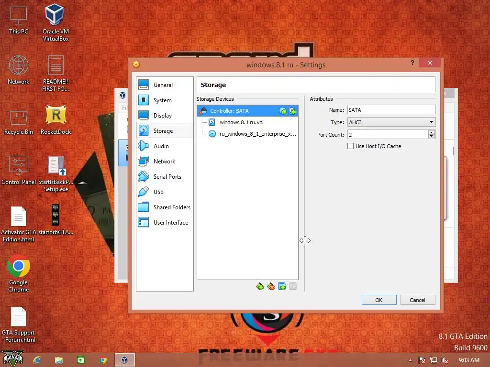Select the This PC desktop icon
This screenshot has height=367, width=490.
point(19,20)
